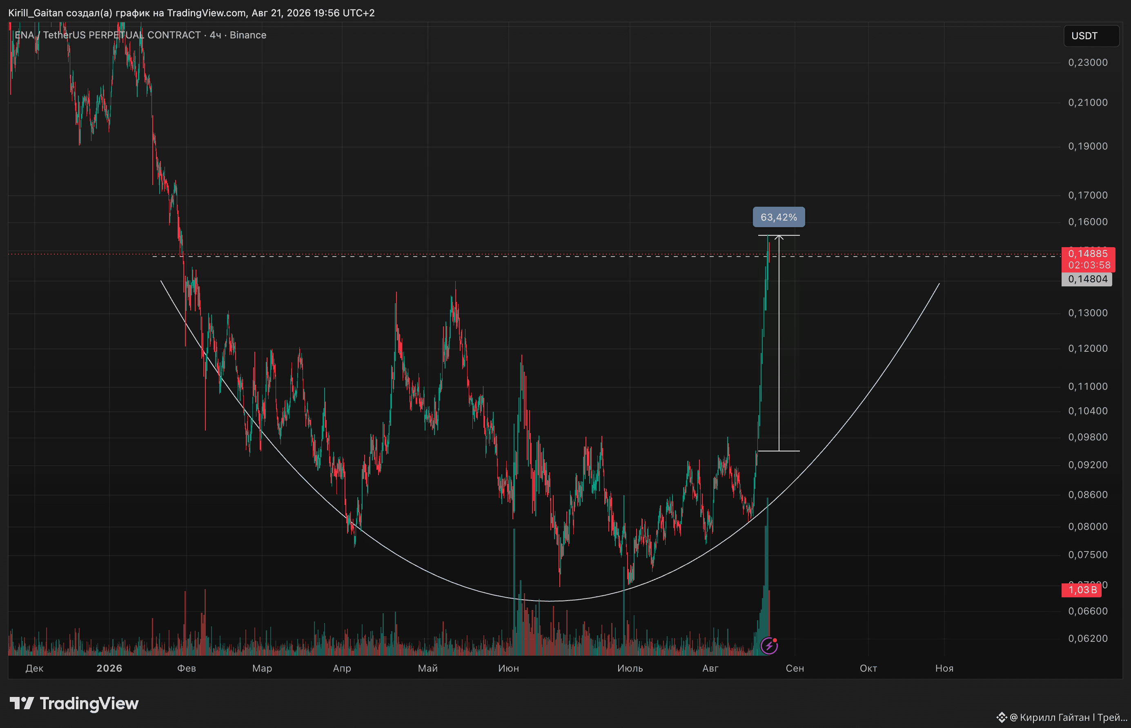Click the 0,17000 price axis label
This screenshot has height=728, width=1131.
[x=1088, y=195]
